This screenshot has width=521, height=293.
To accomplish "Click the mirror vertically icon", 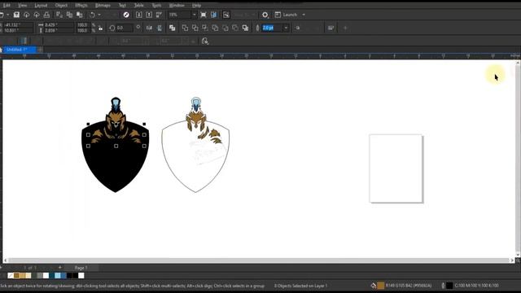I will (160, 28).
